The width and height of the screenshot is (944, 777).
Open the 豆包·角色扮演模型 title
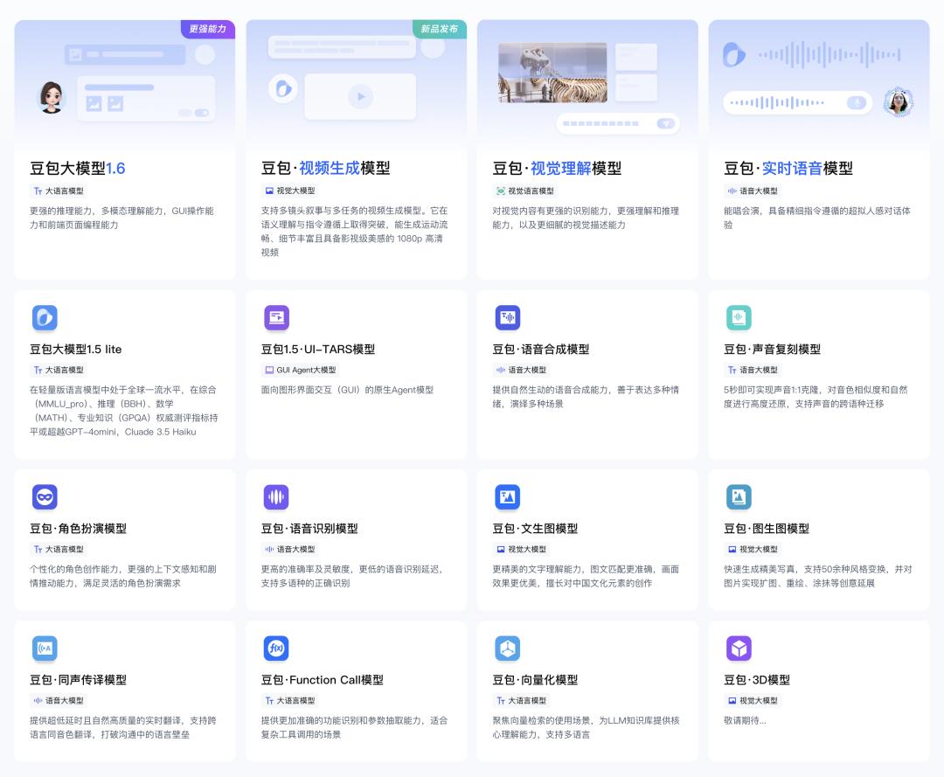(79, 529)
